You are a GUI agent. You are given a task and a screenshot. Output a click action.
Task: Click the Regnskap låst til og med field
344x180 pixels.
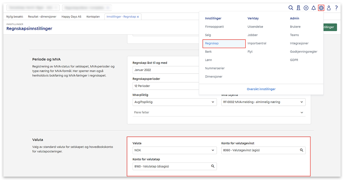coord(165,70)
